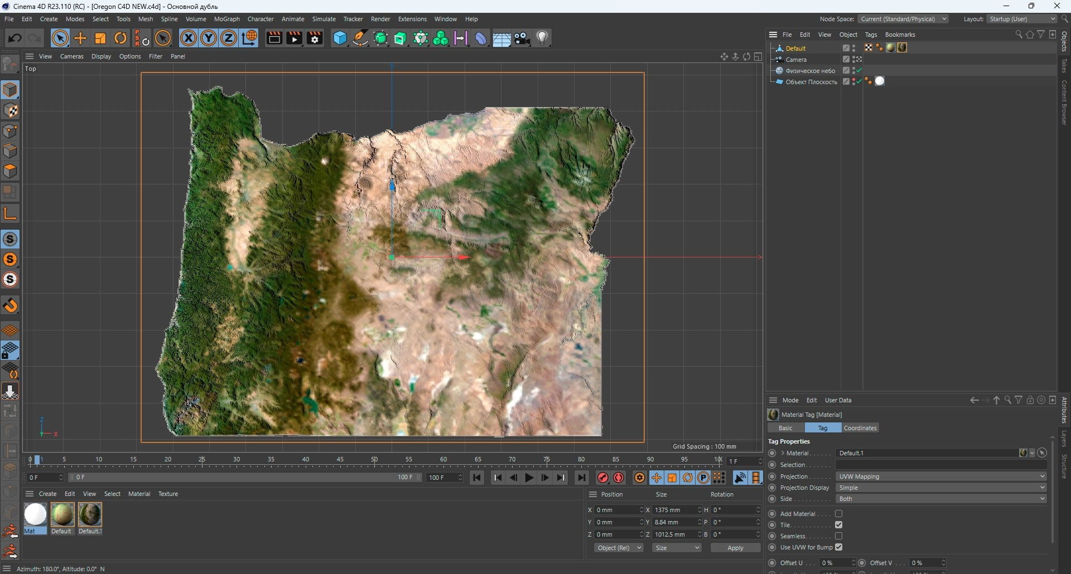Toggle coordinate system icon

pyautogui.click(x=249, y=38)
